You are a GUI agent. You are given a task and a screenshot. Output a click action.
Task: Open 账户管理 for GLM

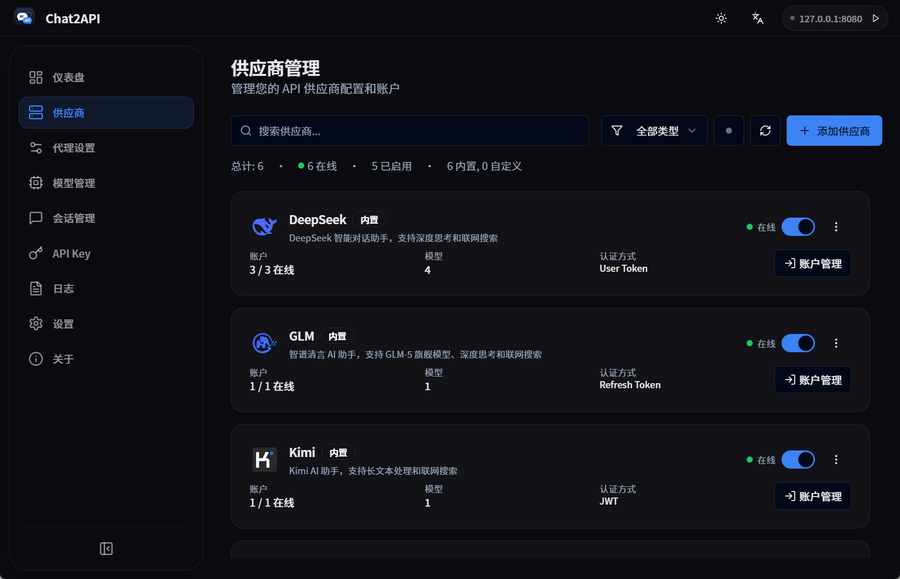[813, 380]
